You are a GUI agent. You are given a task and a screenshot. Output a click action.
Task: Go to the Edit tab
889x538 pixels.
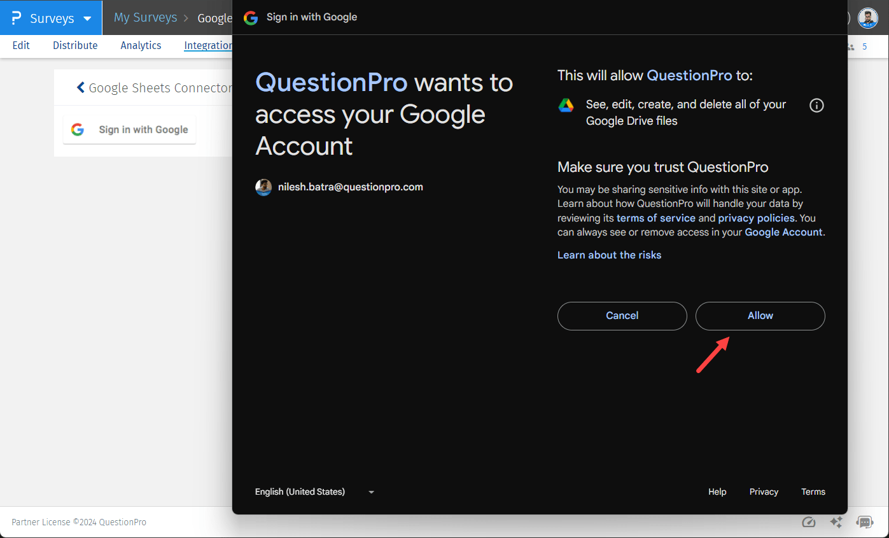click(21, 45)
